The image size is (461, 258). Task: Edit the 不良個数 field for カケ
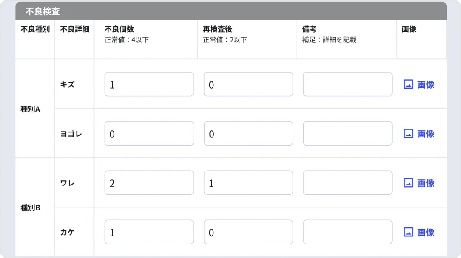[x=149, y=232]
